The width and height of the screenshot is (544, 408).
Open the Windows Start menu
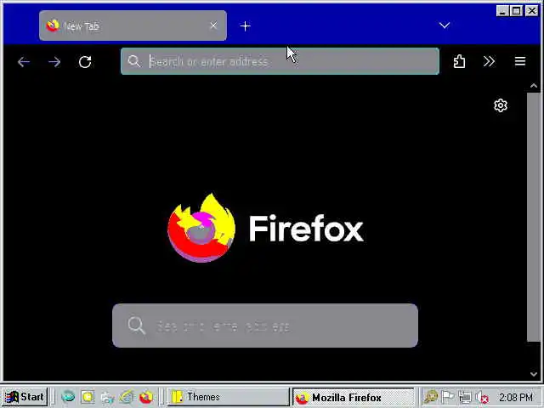(x=25, y=397)
